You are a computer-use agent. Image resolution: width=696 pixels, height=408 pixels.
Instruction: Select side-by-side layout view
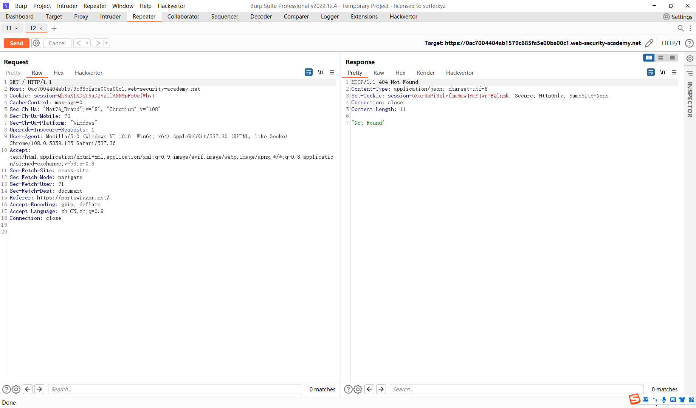[649, 58]
